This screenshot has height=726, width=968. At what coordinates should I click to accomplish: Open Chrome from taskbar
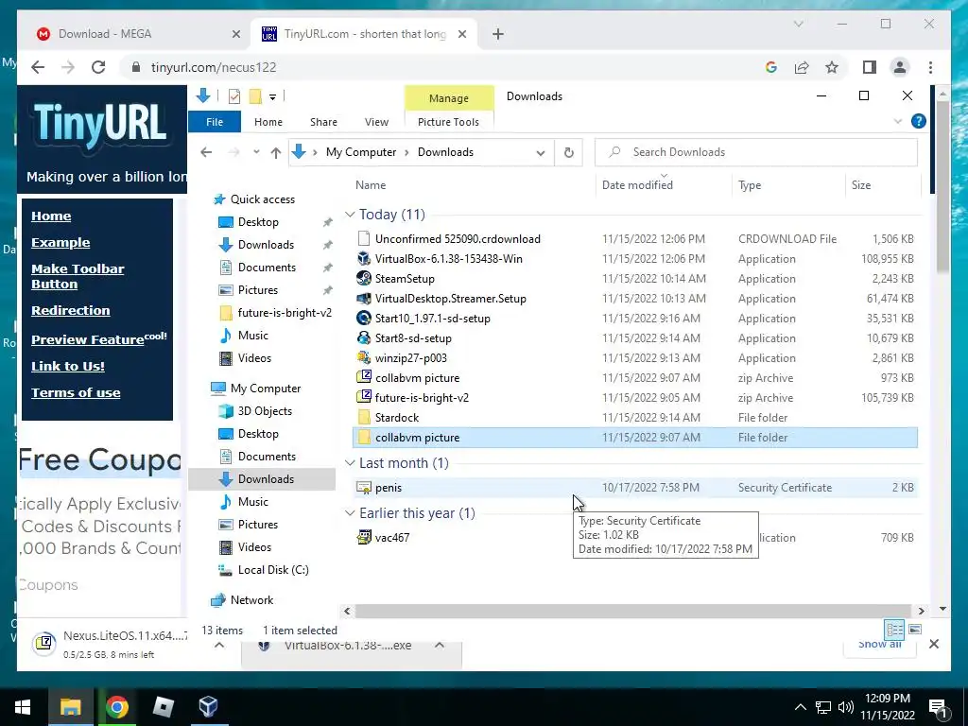click(116, 707)
